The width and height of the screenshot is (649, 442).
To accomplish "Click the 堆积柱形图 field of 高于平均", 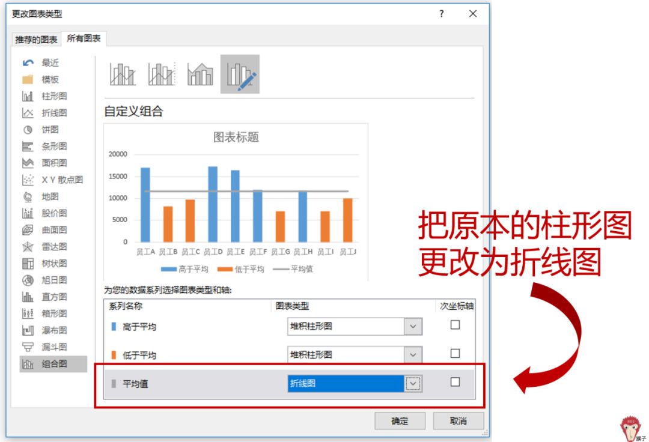I will 355,326.
